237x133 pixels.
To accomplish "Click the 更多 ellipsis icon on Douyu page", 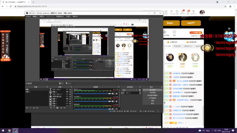I will click(x=174, y=32).
